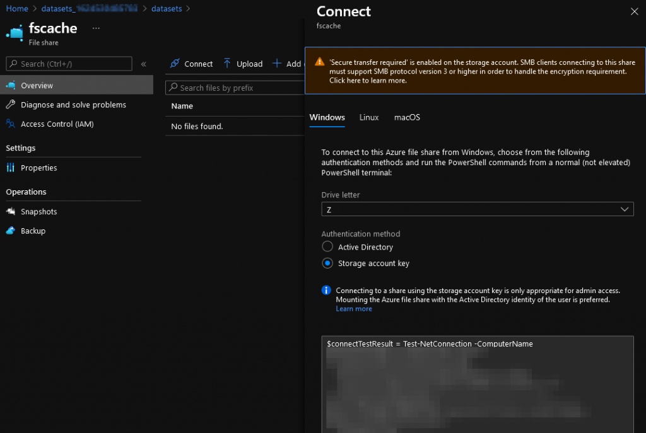This screenshot has width=646, height=433.
Task: Open the ellipsis more options menu
Action: point(96,28)
